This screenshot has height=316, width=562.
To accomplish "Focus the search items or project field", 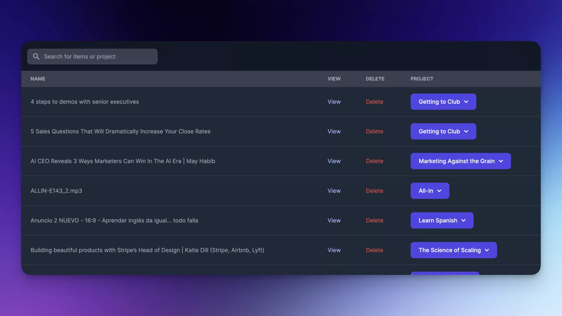I will [97, 56].
